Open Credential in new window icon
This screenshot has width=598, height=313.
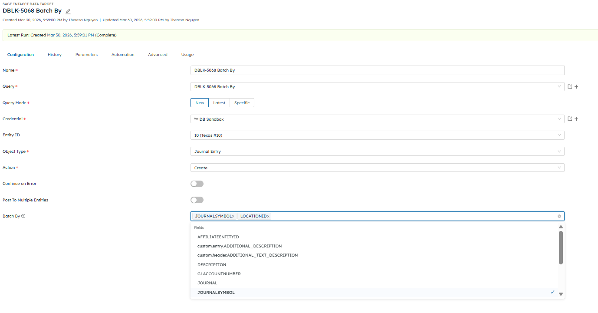(x=570, y=119)
